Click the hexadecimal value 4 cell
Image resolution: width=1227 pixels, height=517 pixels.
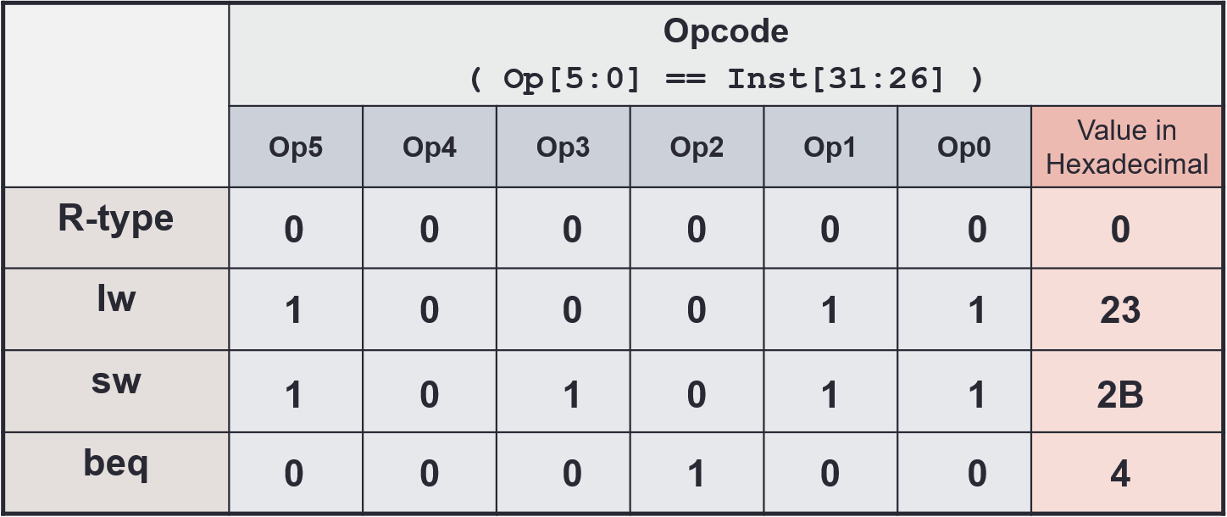pyautogui.click(x=1120, y=474)
